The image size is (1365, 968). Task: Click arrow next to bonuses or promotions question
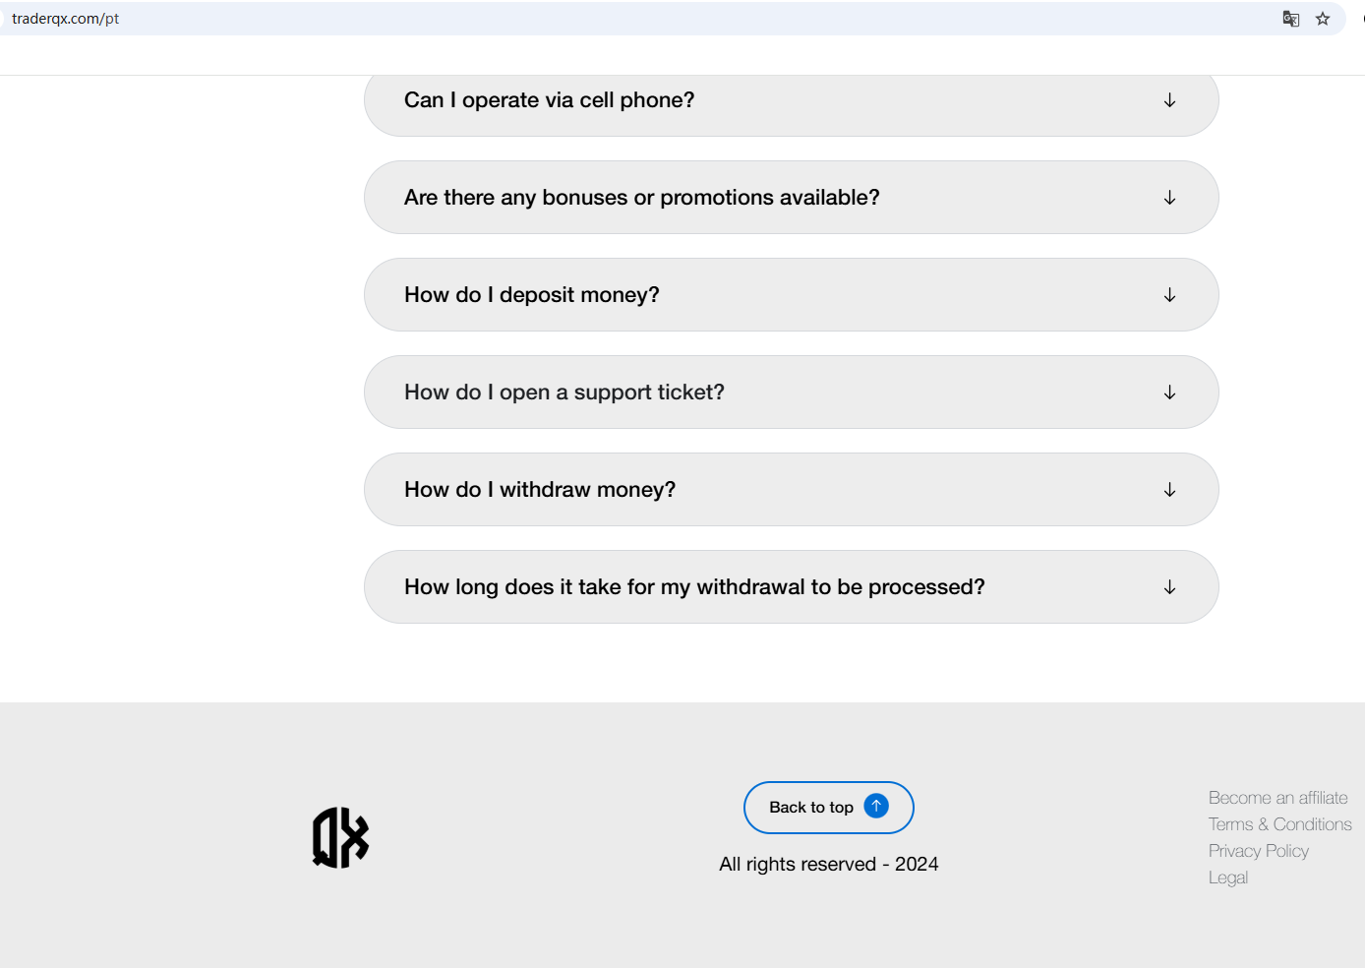pos(1169,198)
